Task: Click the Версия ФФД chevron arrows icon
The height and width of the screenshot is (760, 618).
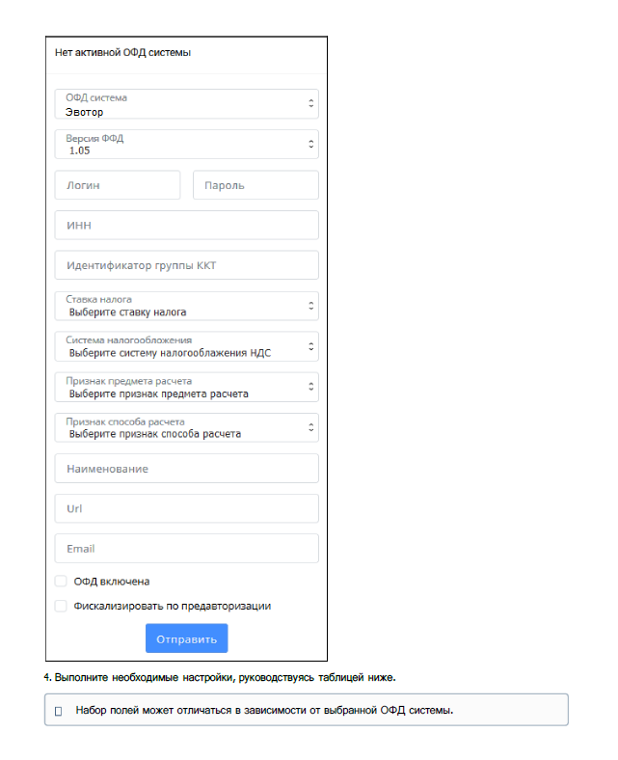Action: [310, 145]
